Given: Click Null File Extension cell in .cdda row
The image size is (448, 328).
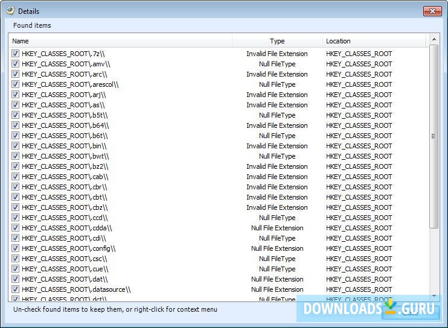Looking at the screenshot, I should point(277,228).
